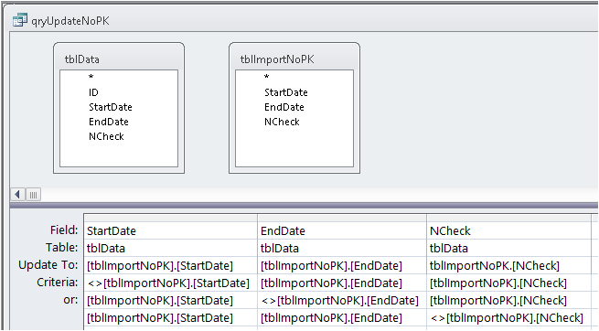Click the Table cell under StartDate column

tap(170, 248)
